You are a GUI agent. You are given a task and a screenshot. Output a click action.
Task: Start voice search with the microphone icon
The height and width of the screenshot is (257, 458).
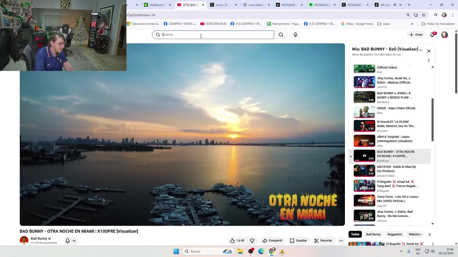pyautogui.click(x=295, y=35)
